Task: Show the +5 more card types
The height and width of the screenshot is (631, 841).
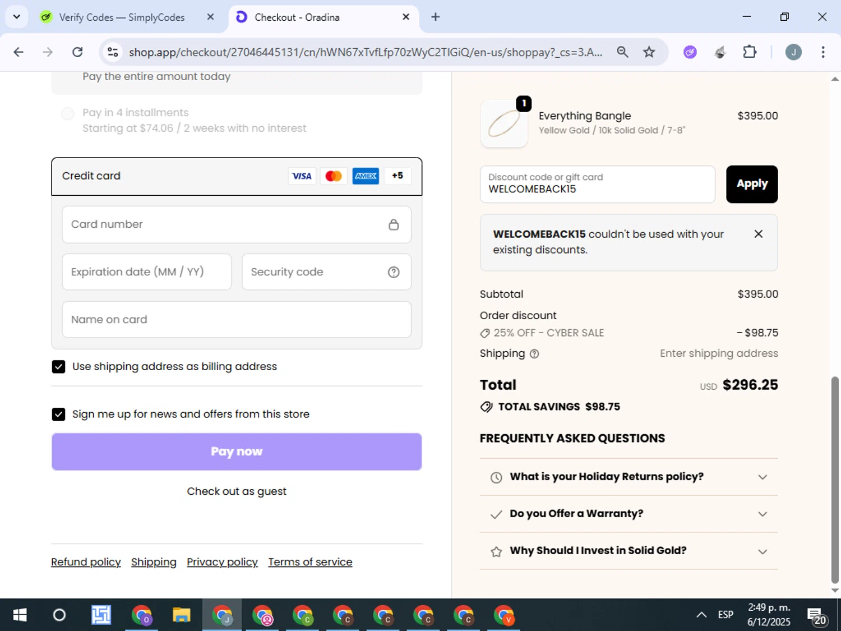Action: point(398,176)
